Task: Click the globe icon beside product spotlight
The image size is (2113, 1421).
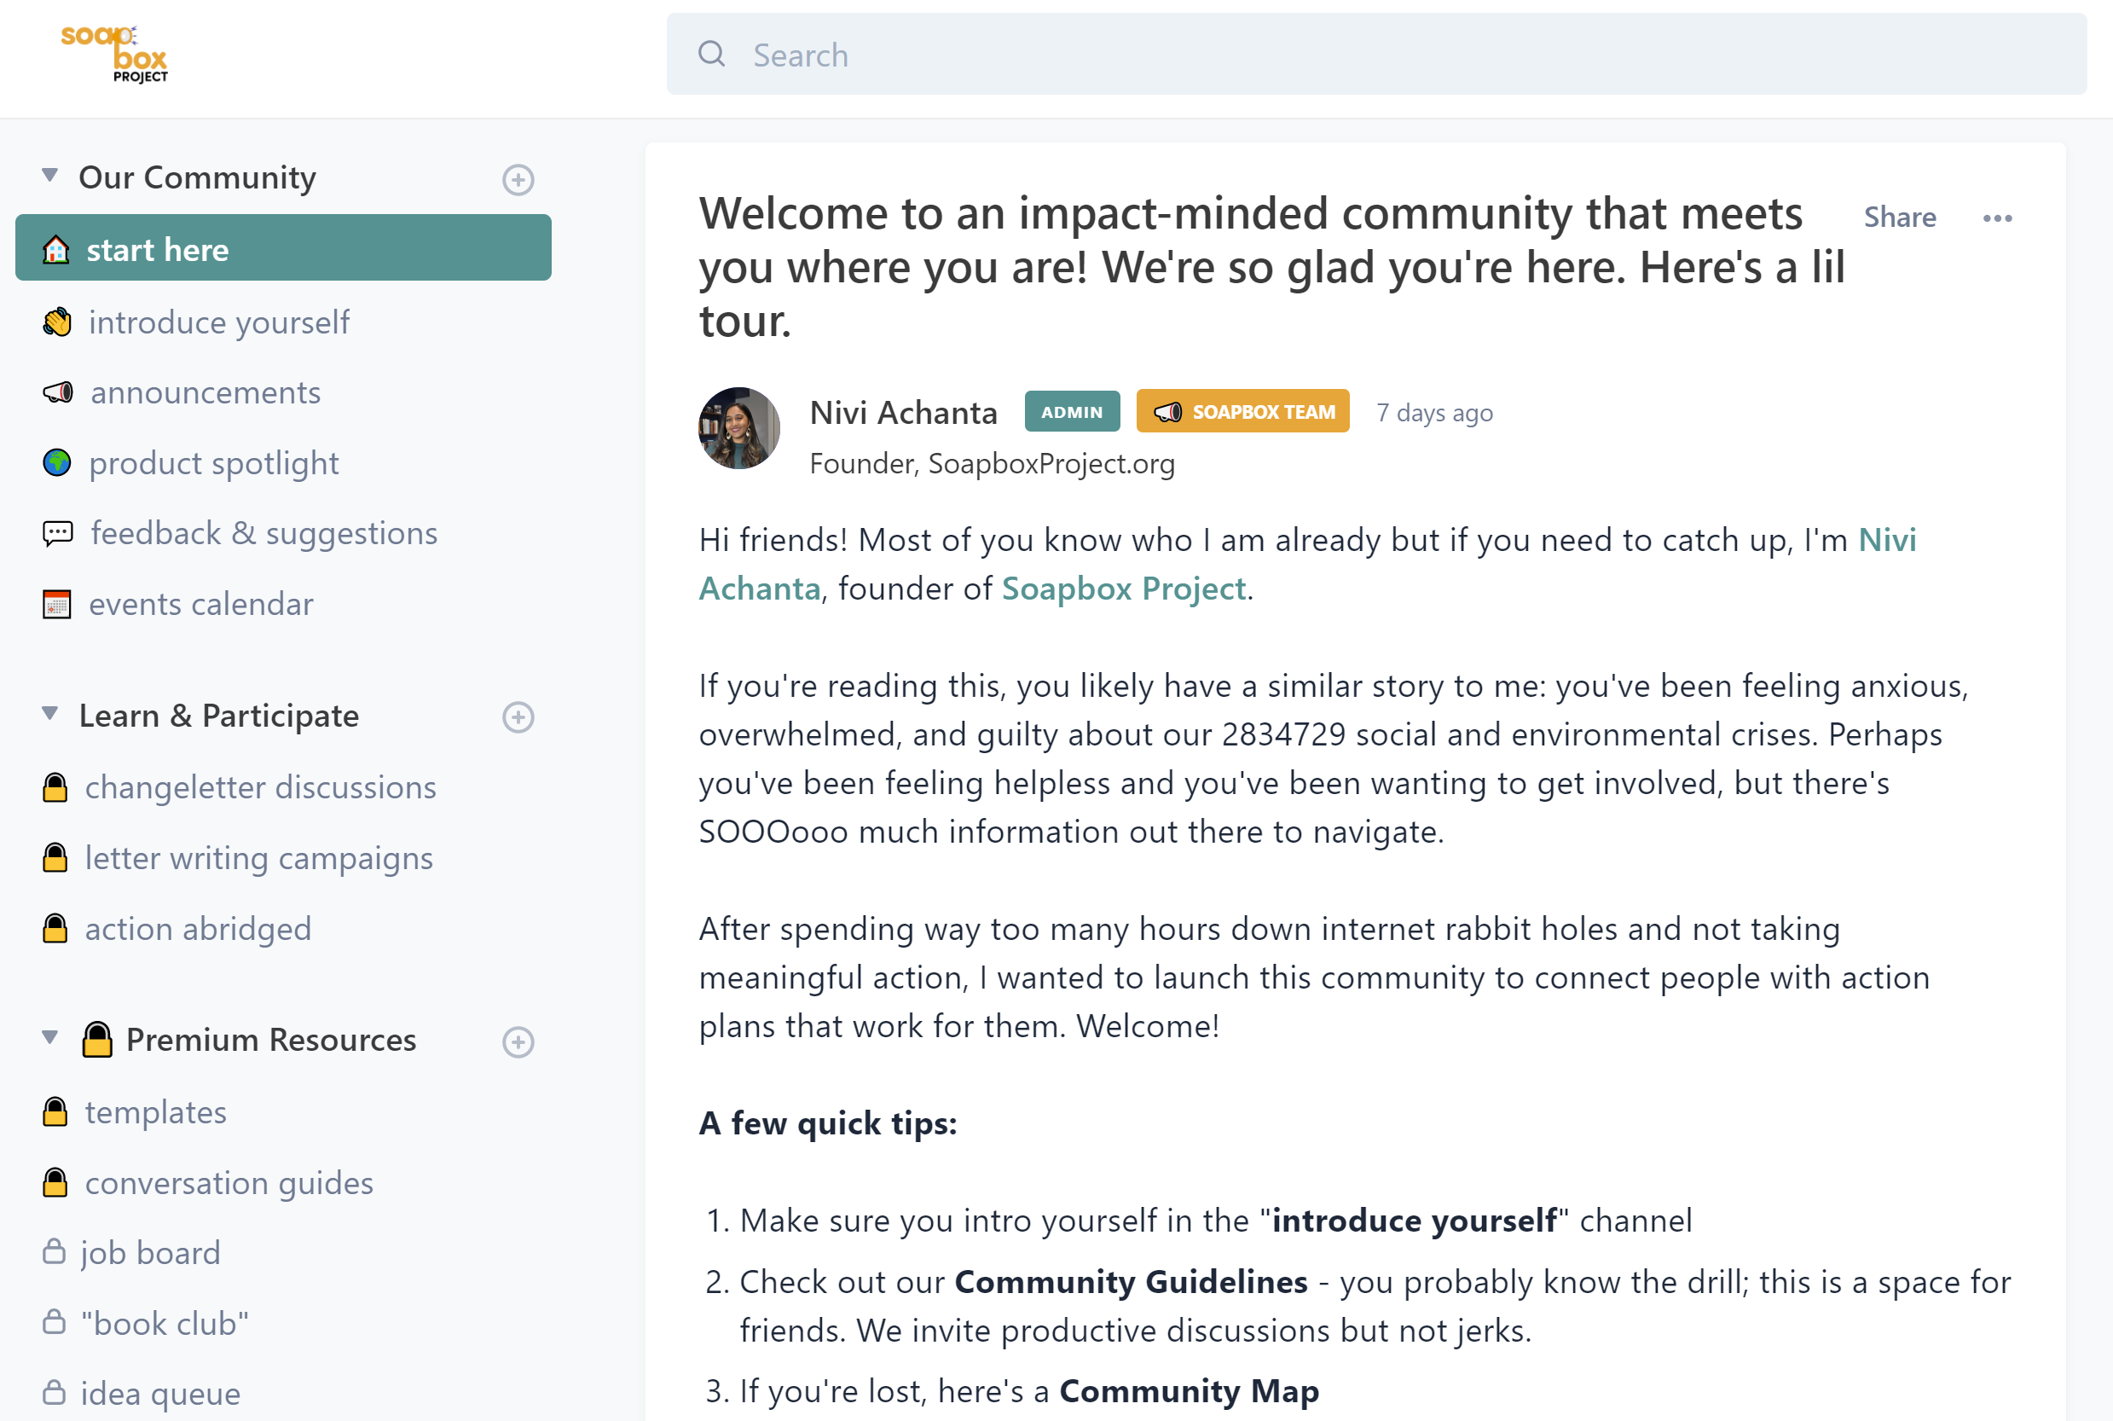Action: pos(57,463)
